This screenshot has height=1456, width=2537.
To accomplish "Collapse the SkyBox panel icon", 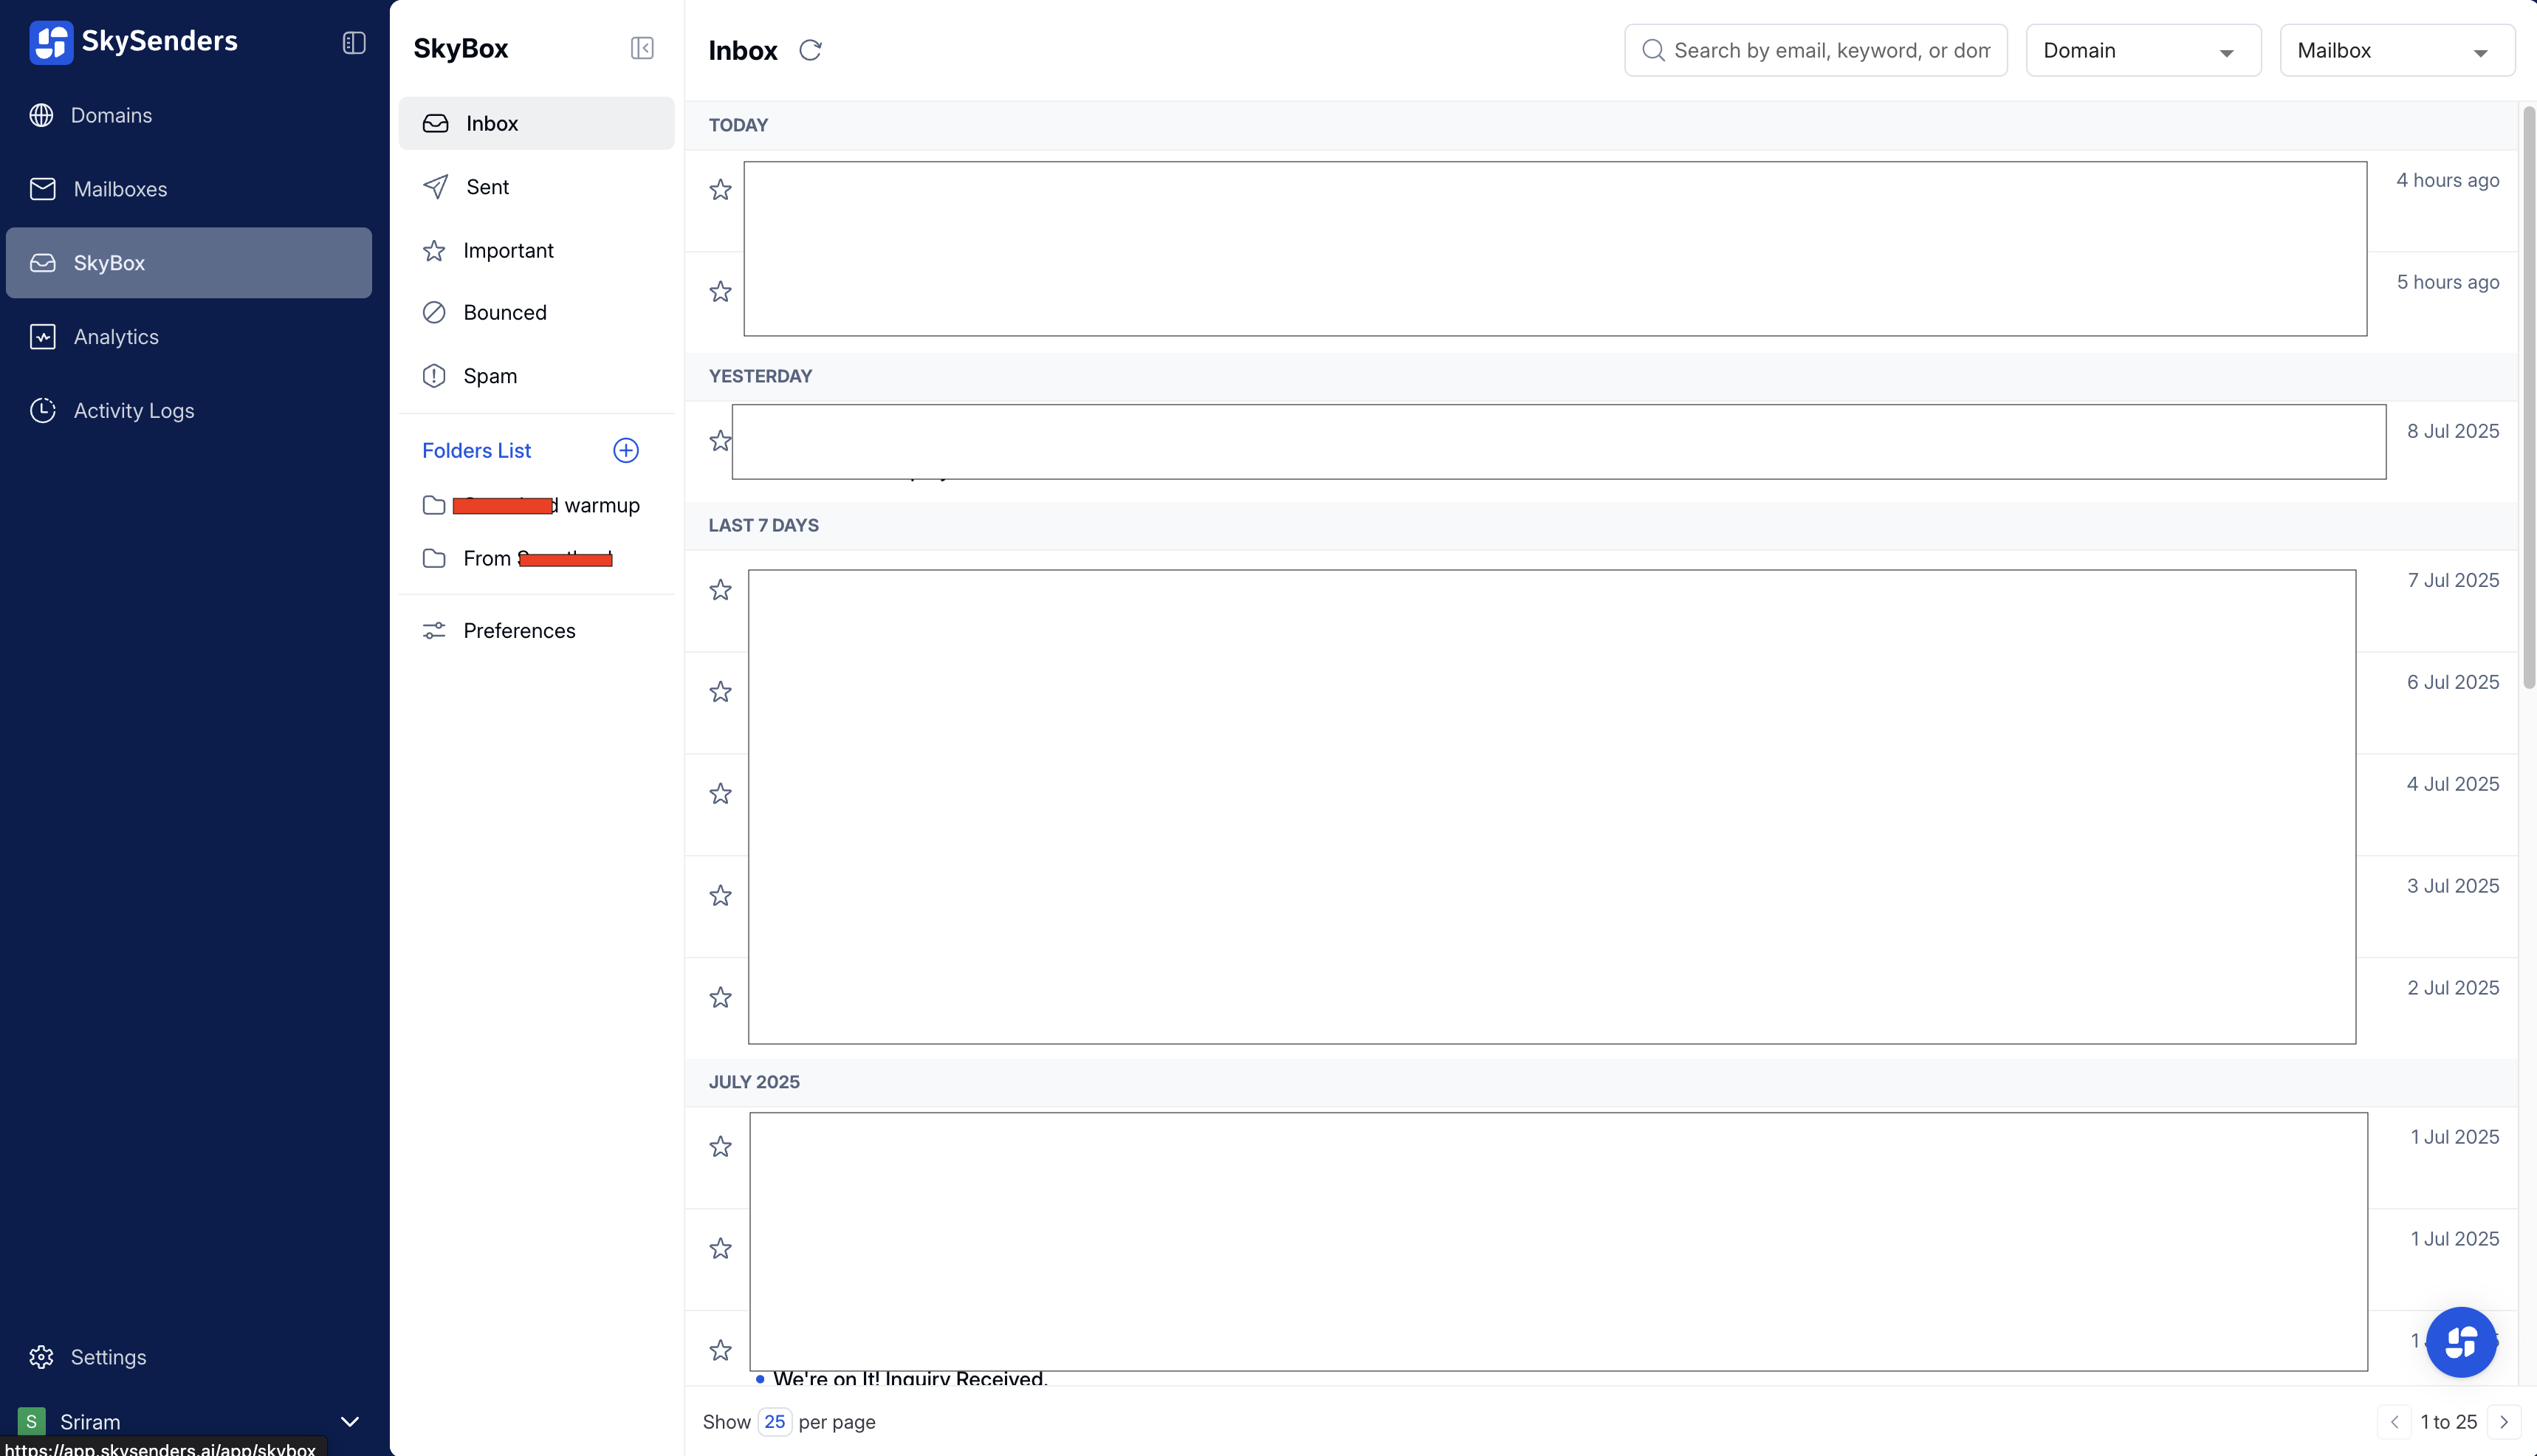I will tap(642, 48).
